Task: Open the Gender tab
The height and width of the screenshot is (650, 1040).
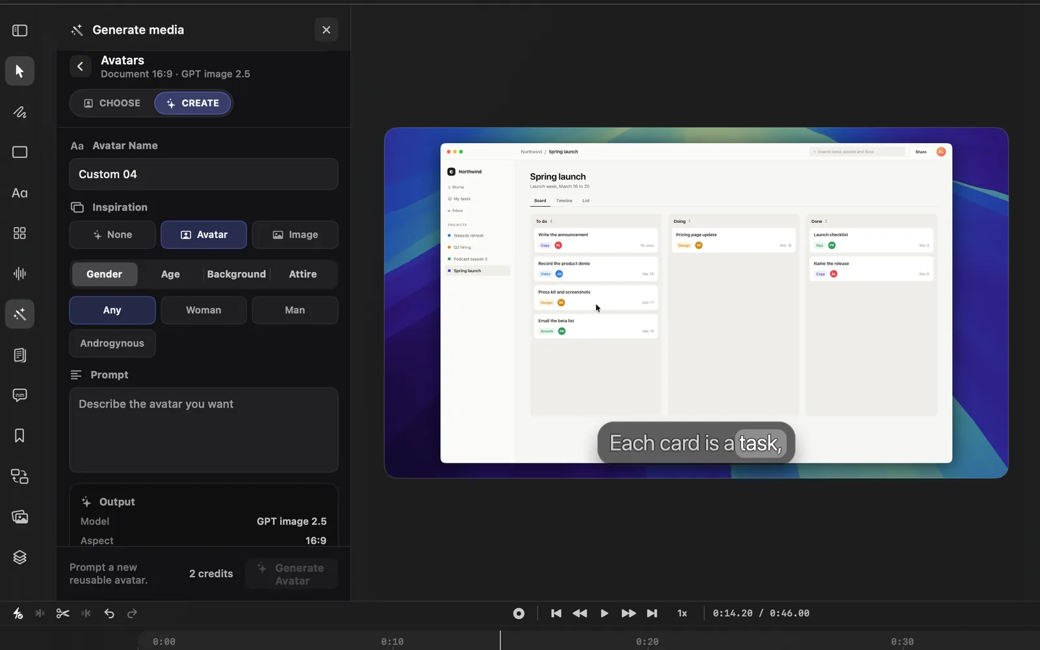Action: (104, 274)
